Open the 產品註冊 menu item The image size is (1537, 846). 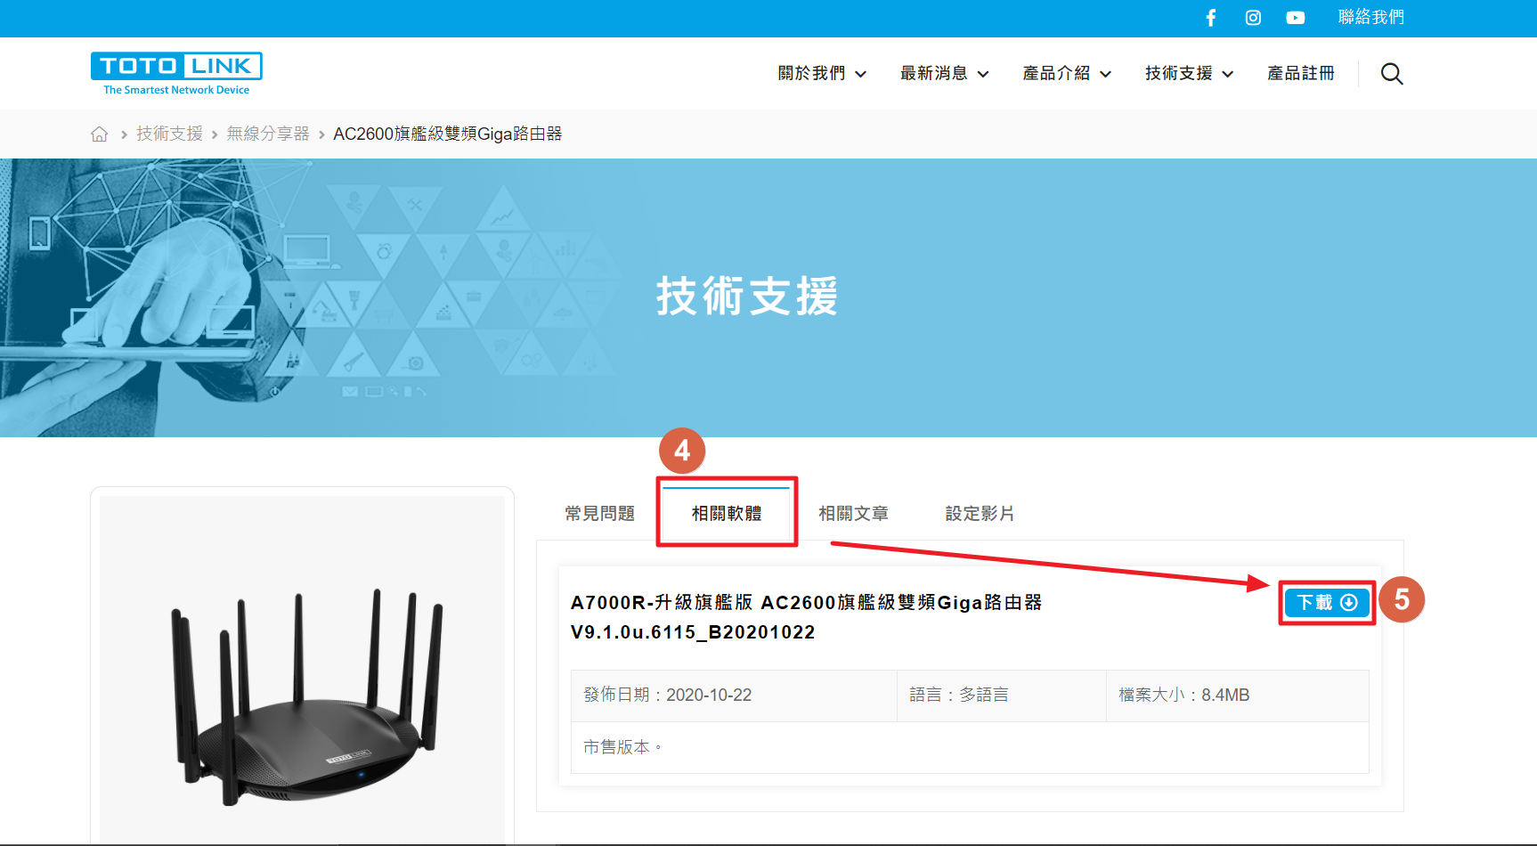point(1301,73)
